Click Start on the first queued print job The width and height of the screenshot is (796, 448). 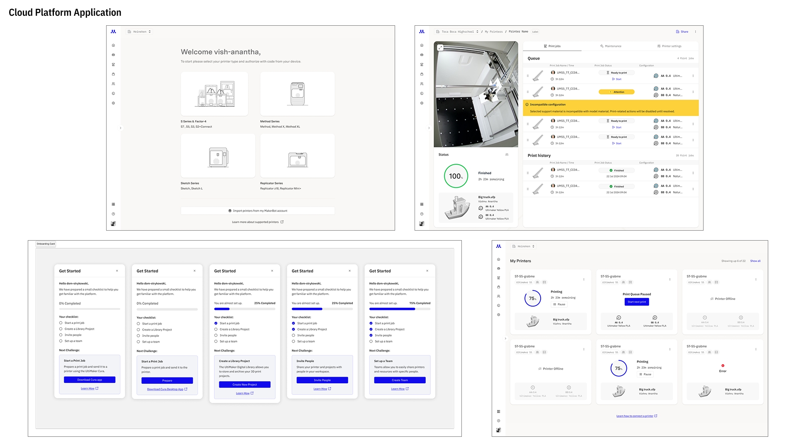coord(616,79)
